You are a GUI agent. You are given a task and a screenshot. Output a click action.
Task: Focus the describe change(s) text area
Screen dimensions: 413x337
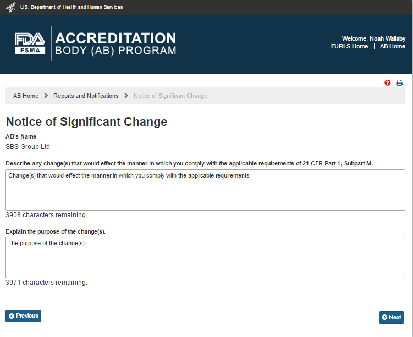tap(205, 190)
